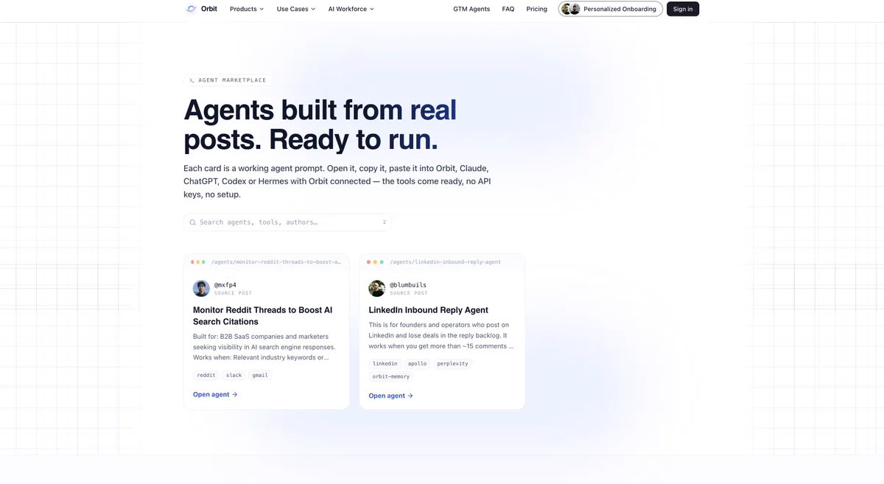This screenshot has height=484, width=884.
Task: Click the AI Workforce chevron arrow
Action: click(x=372, y=9)
